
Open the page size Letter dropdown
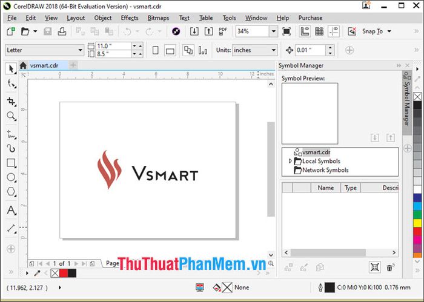click(x=80, y=50)
